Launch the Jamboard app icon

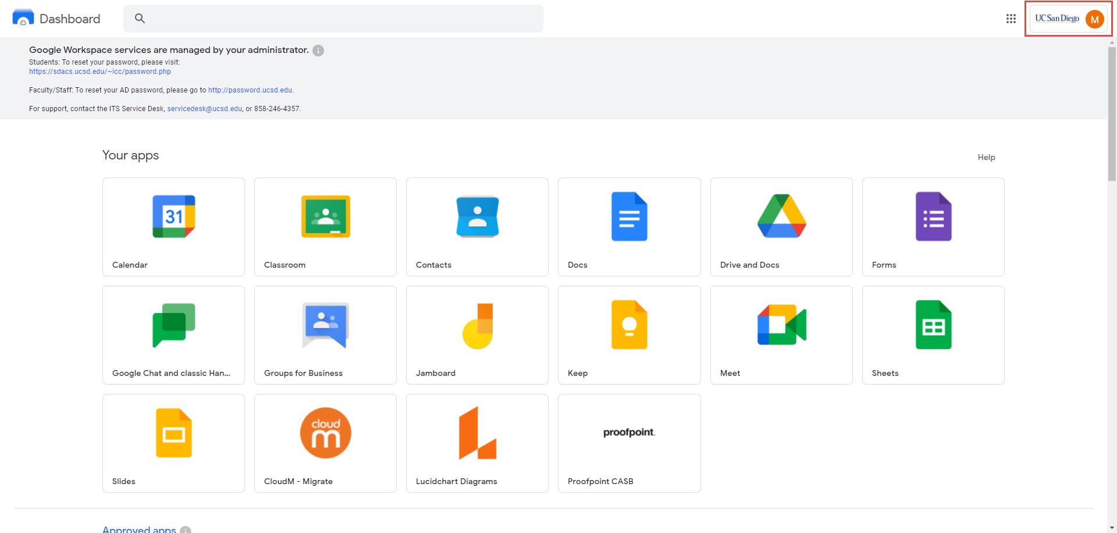(x=478, y=326)
